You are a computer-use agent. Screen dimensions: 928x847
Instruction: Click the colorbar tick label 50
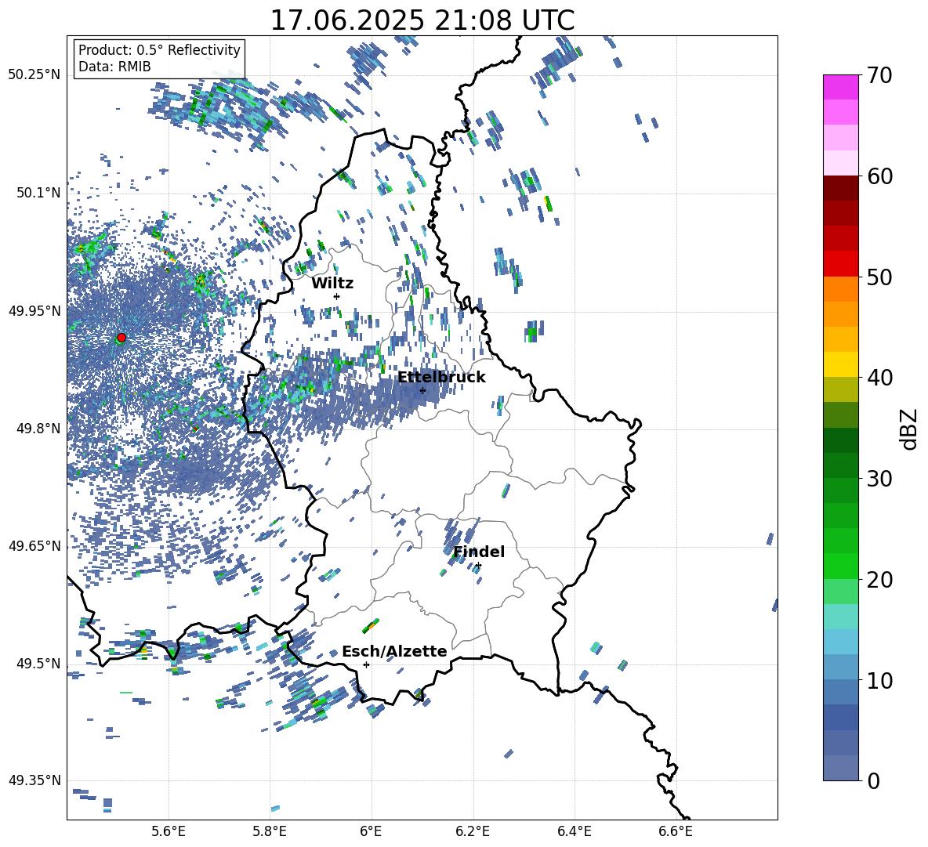(880, 277)
